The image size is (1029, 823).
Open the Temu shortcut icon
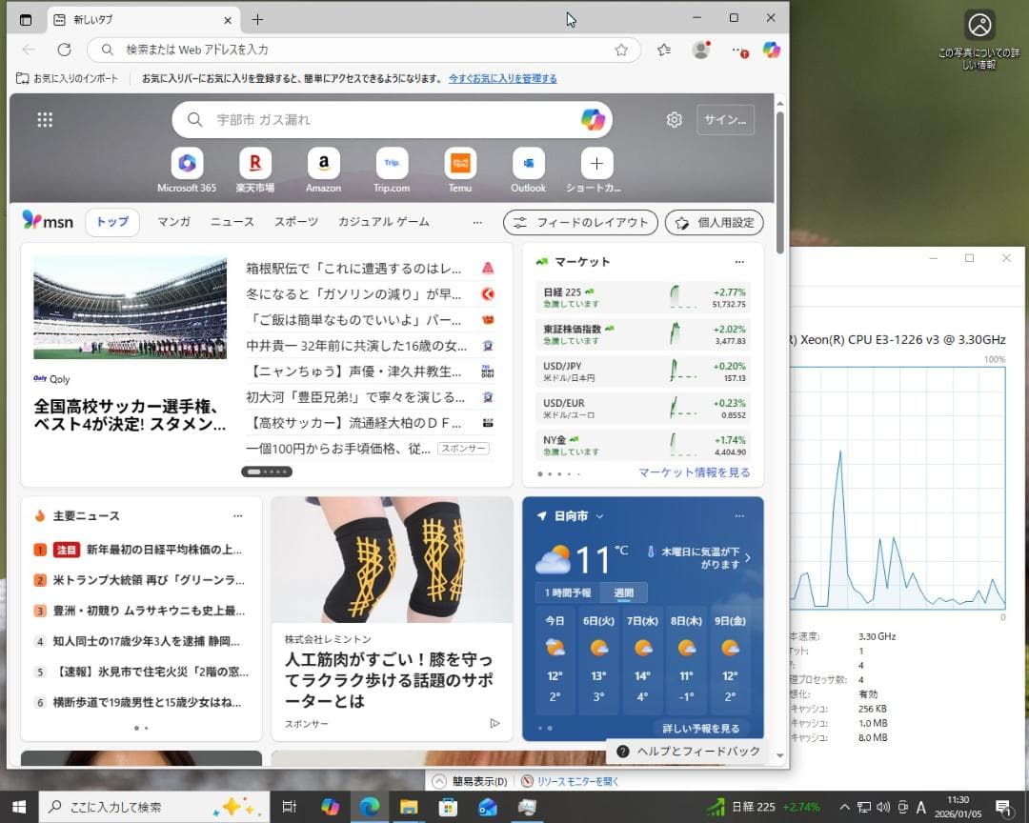click(459, 163)
